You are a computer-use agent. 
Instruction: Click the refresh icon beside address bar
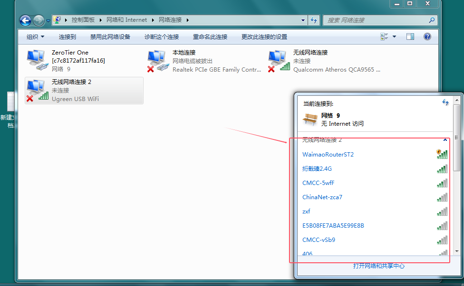pos(314,20)
